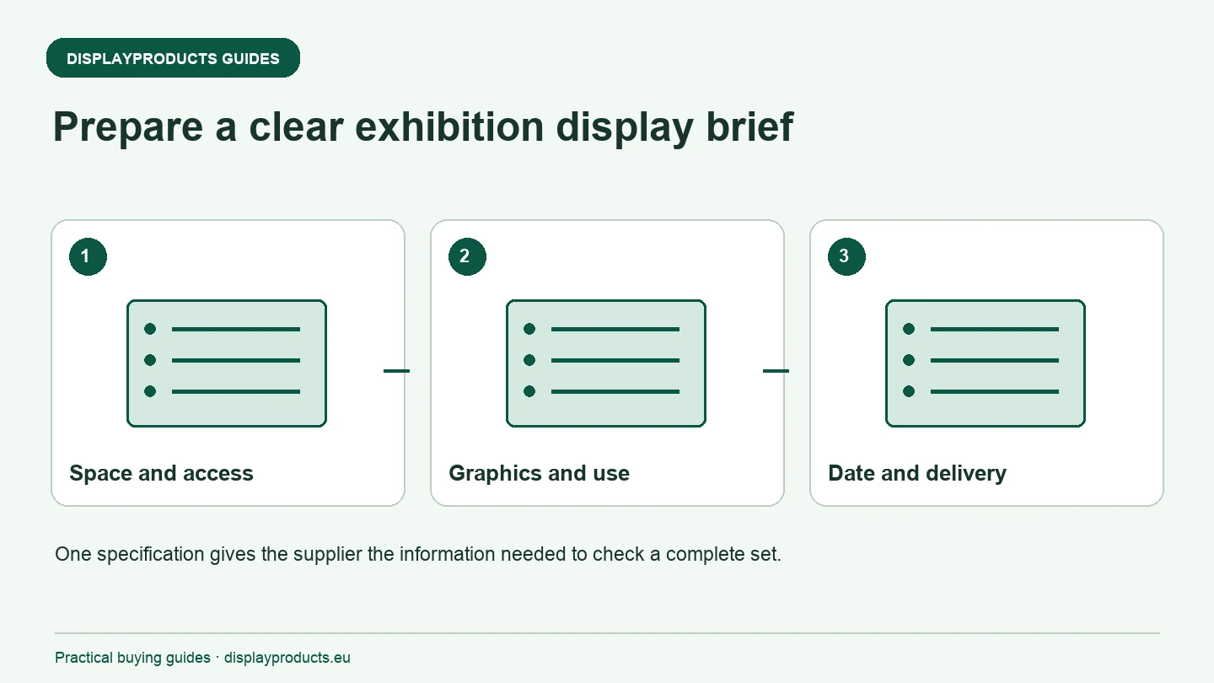
Task: Click the list icon above "Space and access"
Action: [227, 363]
